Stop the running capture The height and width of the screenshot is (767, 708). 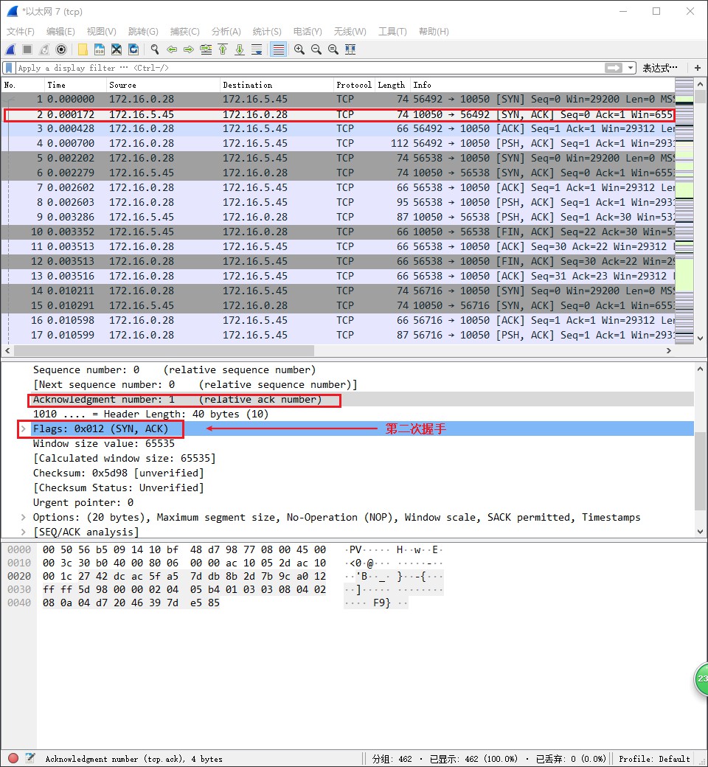pos(27,49)
